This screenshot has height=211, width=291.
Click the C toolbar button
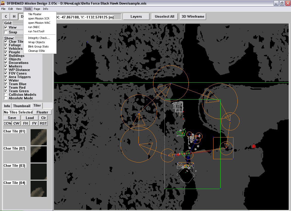[6, 16]
